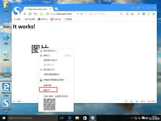The width and height of the screenshot is (161, 121).
Task: Choose 图片另存为(S) in context menu
Action: click(x=56, y=51)
